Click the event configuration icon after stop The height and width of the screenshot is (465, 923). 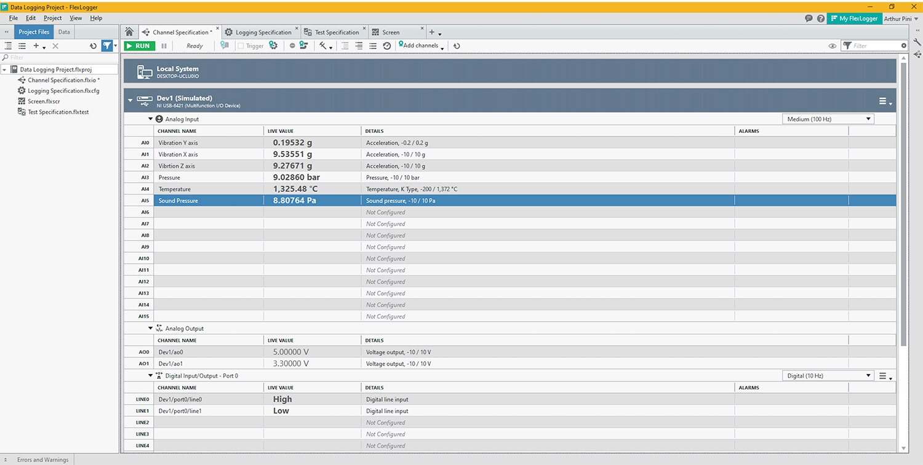point(303,46)
